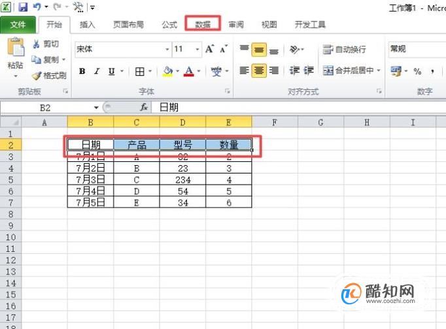
Task: Select column F header
Action: point(275,122)
